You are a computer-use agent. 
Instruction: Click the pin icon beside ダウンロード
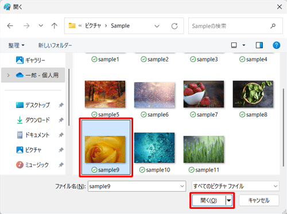pos(61,120)
